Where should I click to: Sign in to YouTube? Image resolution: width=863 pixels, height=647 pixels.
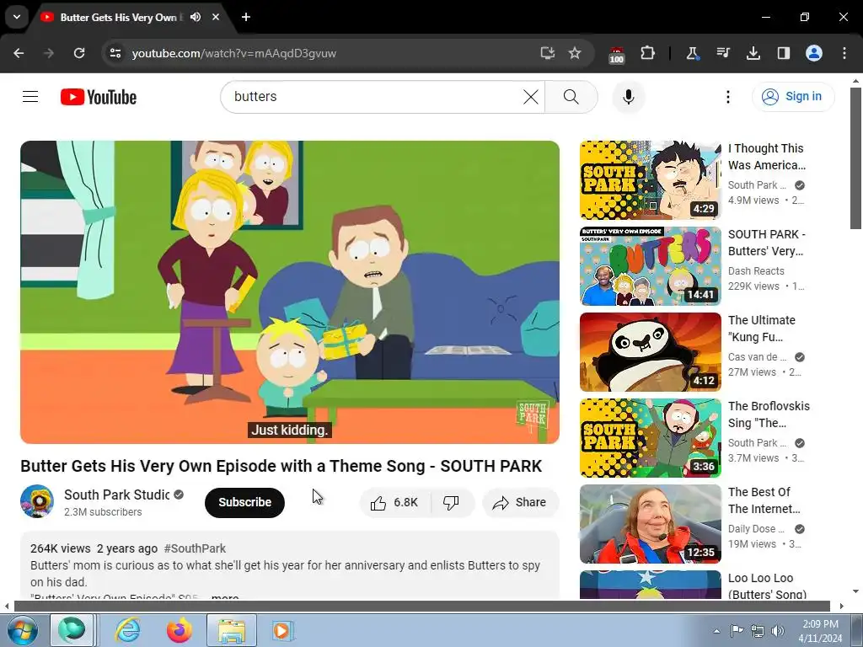click(x=793, y=97)
